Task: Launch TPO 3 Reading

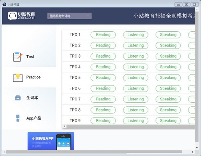Action: (103, 56)
